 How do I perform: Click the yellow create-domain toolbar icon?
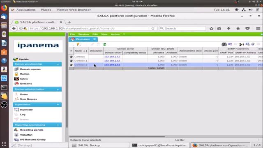[79, 44]
